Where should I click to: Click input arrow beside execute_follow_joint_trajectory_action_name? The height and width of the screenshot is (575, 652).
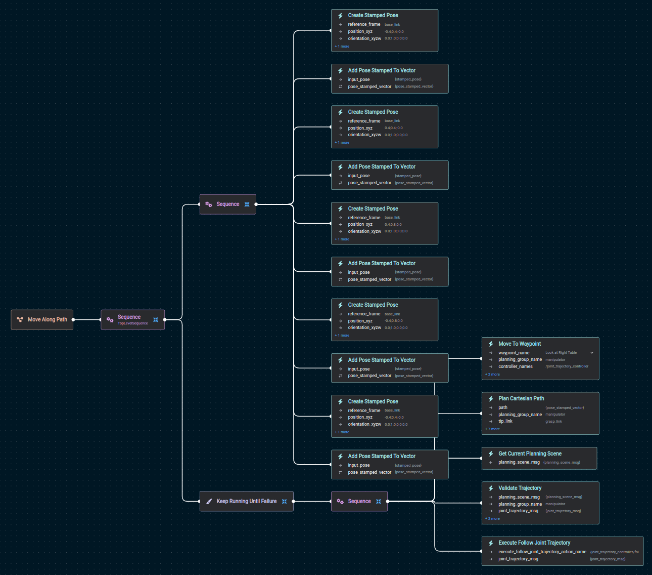(x=491, y=552)
